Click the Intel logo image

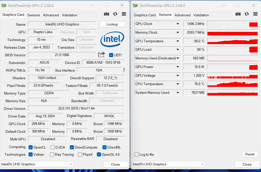coord(112,39)
